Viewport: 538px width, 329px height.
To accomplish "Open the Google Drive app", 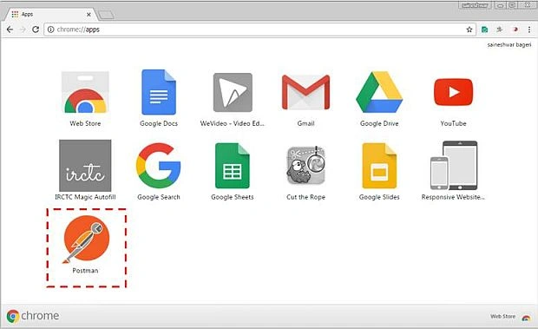I will 379,92.
